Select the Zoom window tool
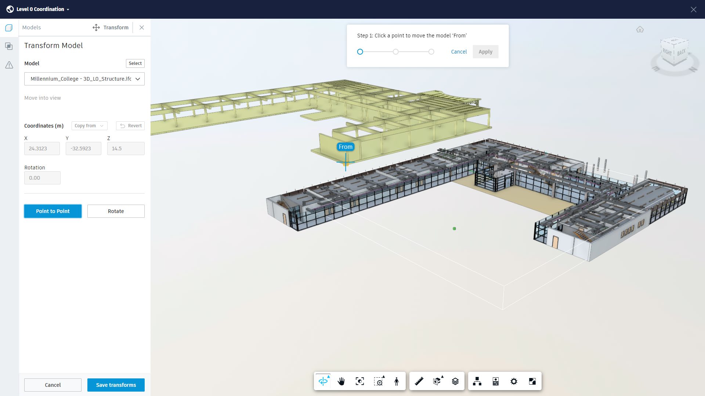 tap(379, 381)
